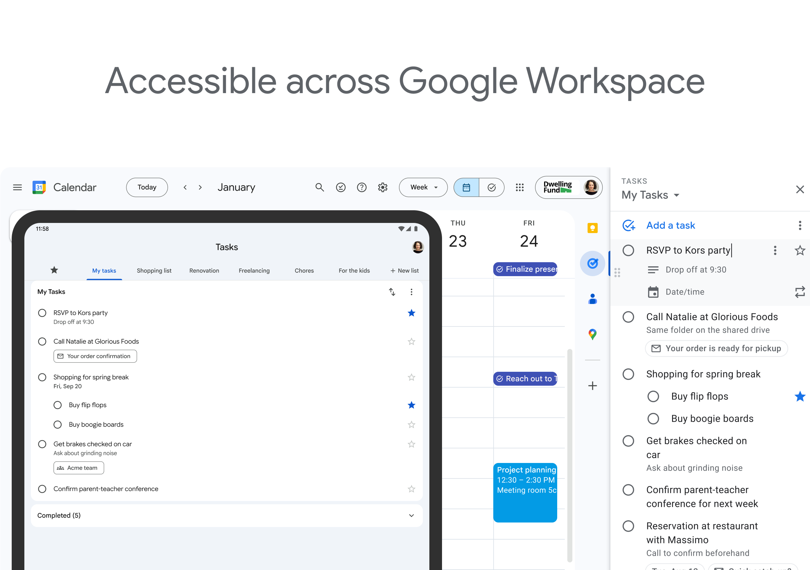
Task: Star the RSVP to Kors party task
Action: point(800,250)
